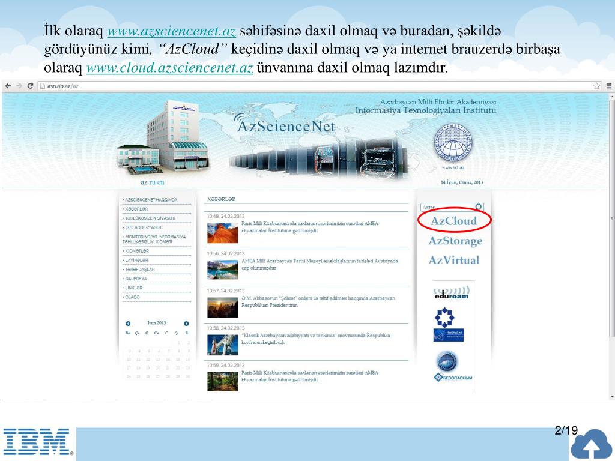This screenshot has height=461, width=615.
Task: Open 10:59 news thumbnail with forest
Action: (222, 381)
